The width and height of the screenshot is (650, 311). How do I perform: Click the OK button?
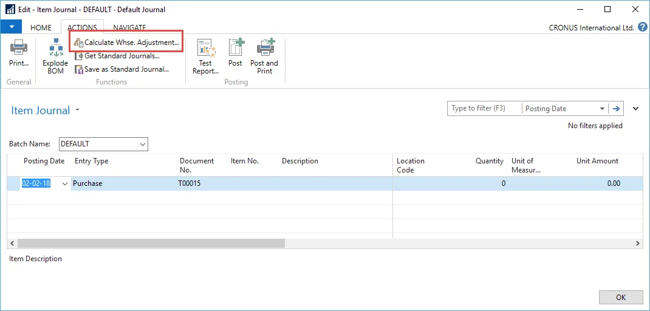[x=620, y=297]
